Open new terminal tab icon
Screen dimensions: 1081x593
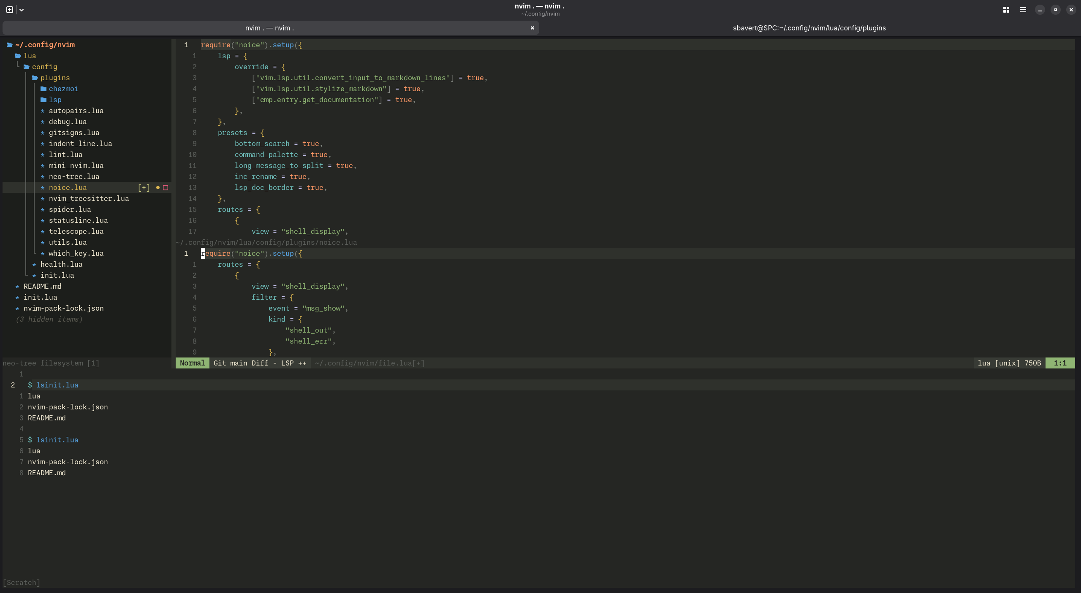point(10,10)
